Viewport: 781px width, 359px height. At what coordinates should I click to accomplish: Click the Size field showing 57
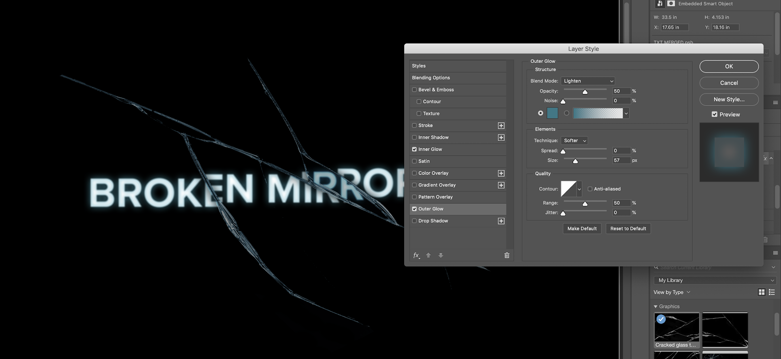[621, 160]
